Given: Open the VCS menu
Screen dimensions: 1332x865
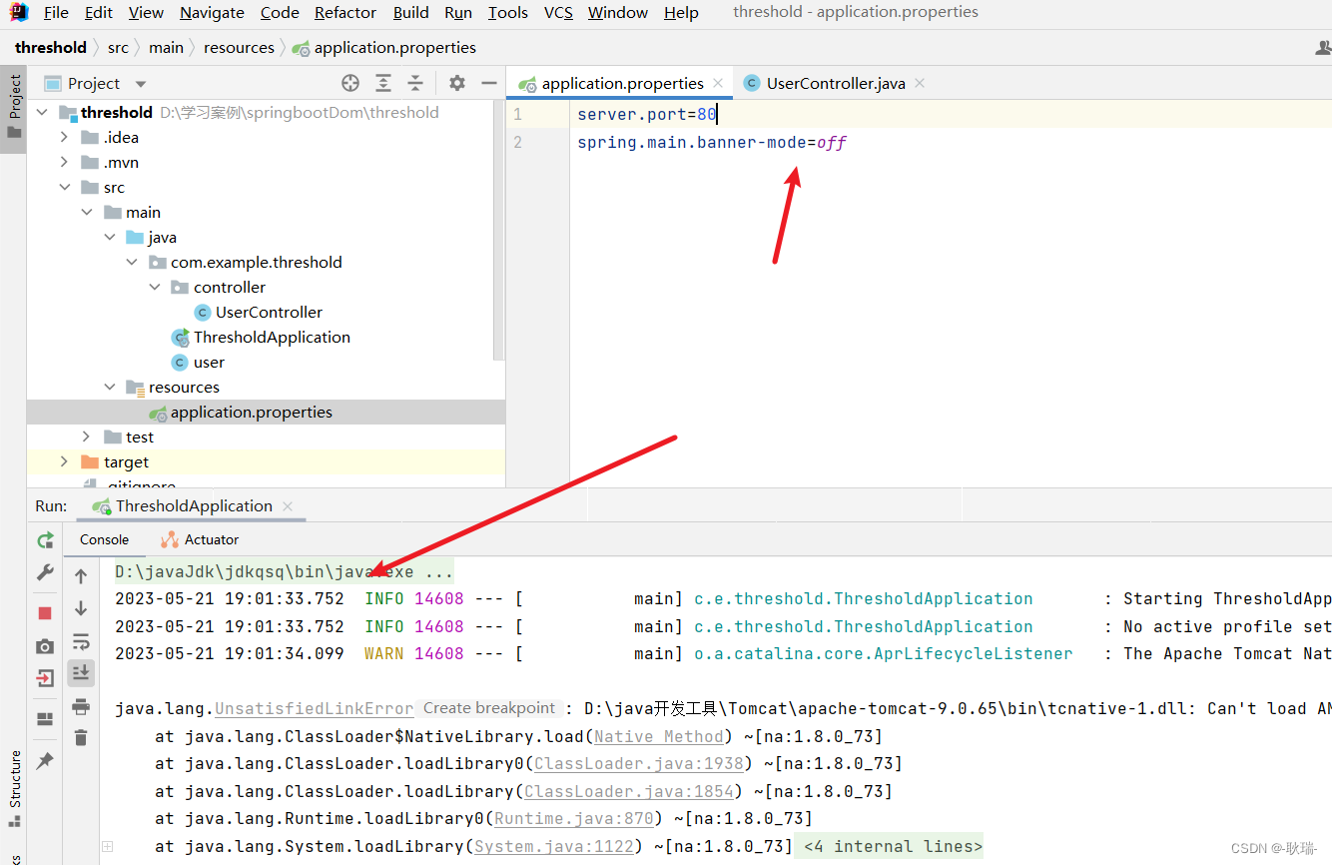Looking at the screenshot, I should click(x=558, y=12).
